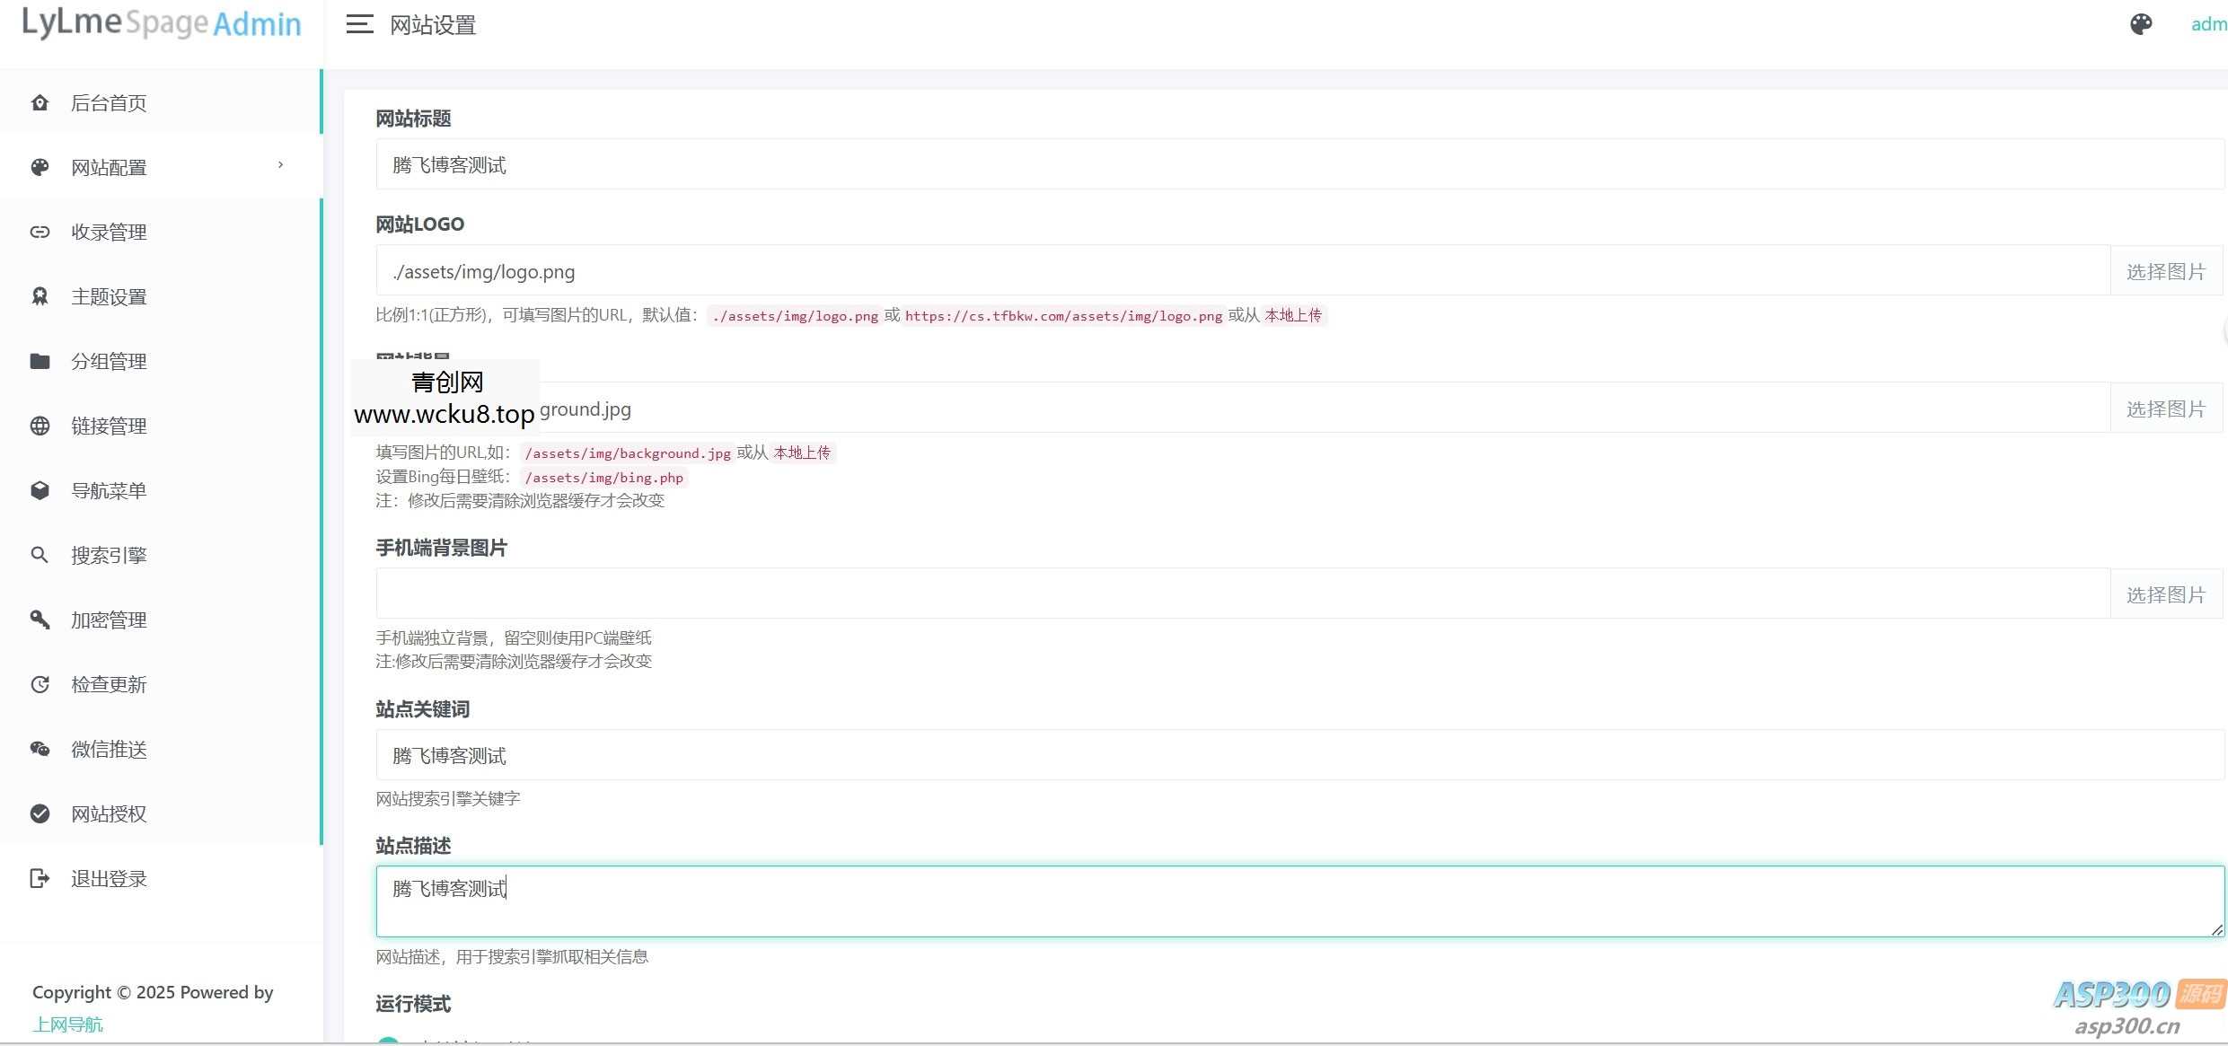The height and width of the screenshot is (1046, 2228).
Task: Click the WeChat icon beside 微信推送
Action: point(40,750)
